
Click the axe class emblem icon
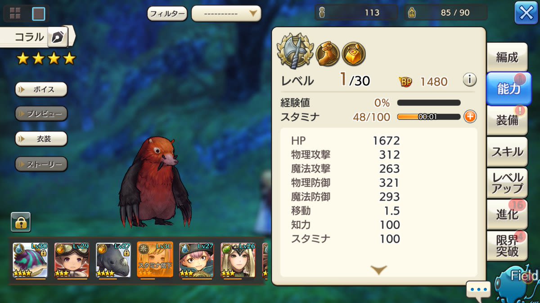pos(294,51)
